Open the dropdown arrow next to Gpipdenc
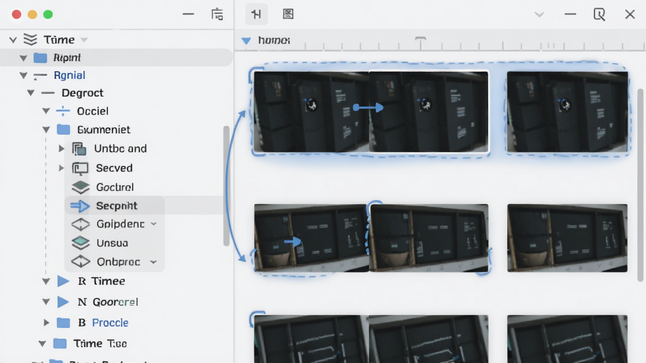The image size is (646, 363). (154, 224)
